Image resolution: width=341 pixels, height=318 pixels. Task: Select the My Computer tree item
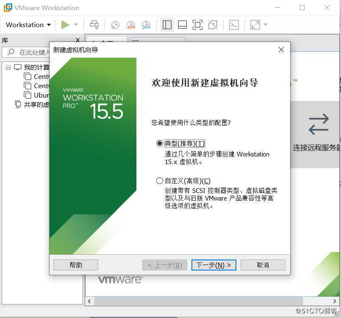click(x=32, y=67)
